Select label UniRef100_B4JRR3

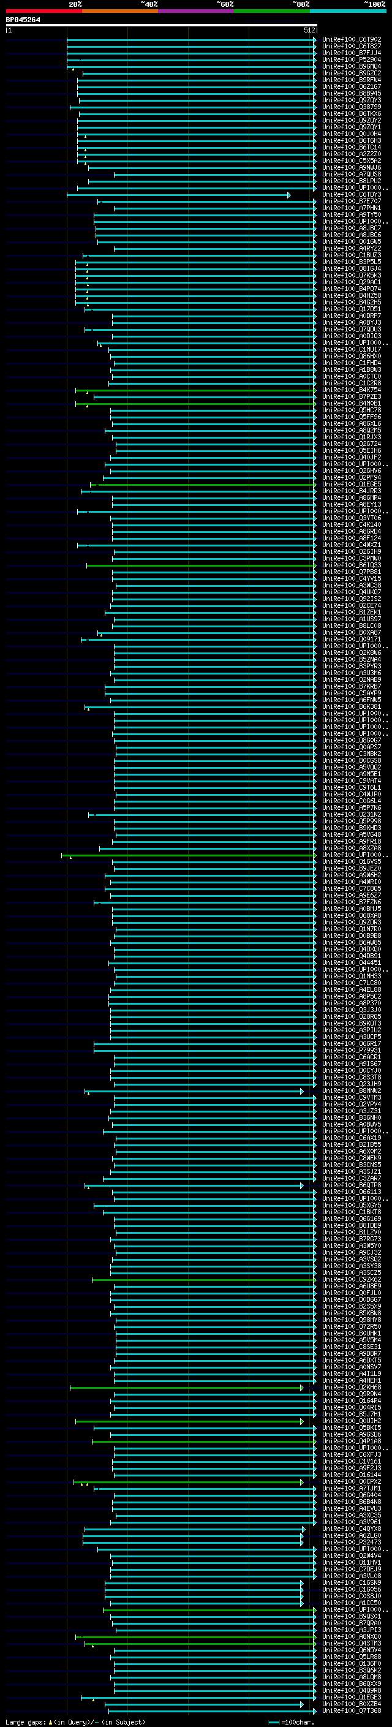(x=351, y=491)
